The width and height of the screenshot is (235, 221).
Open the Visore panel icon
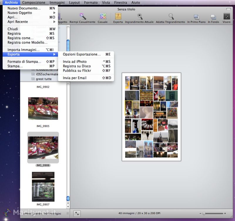click(226, 16)
